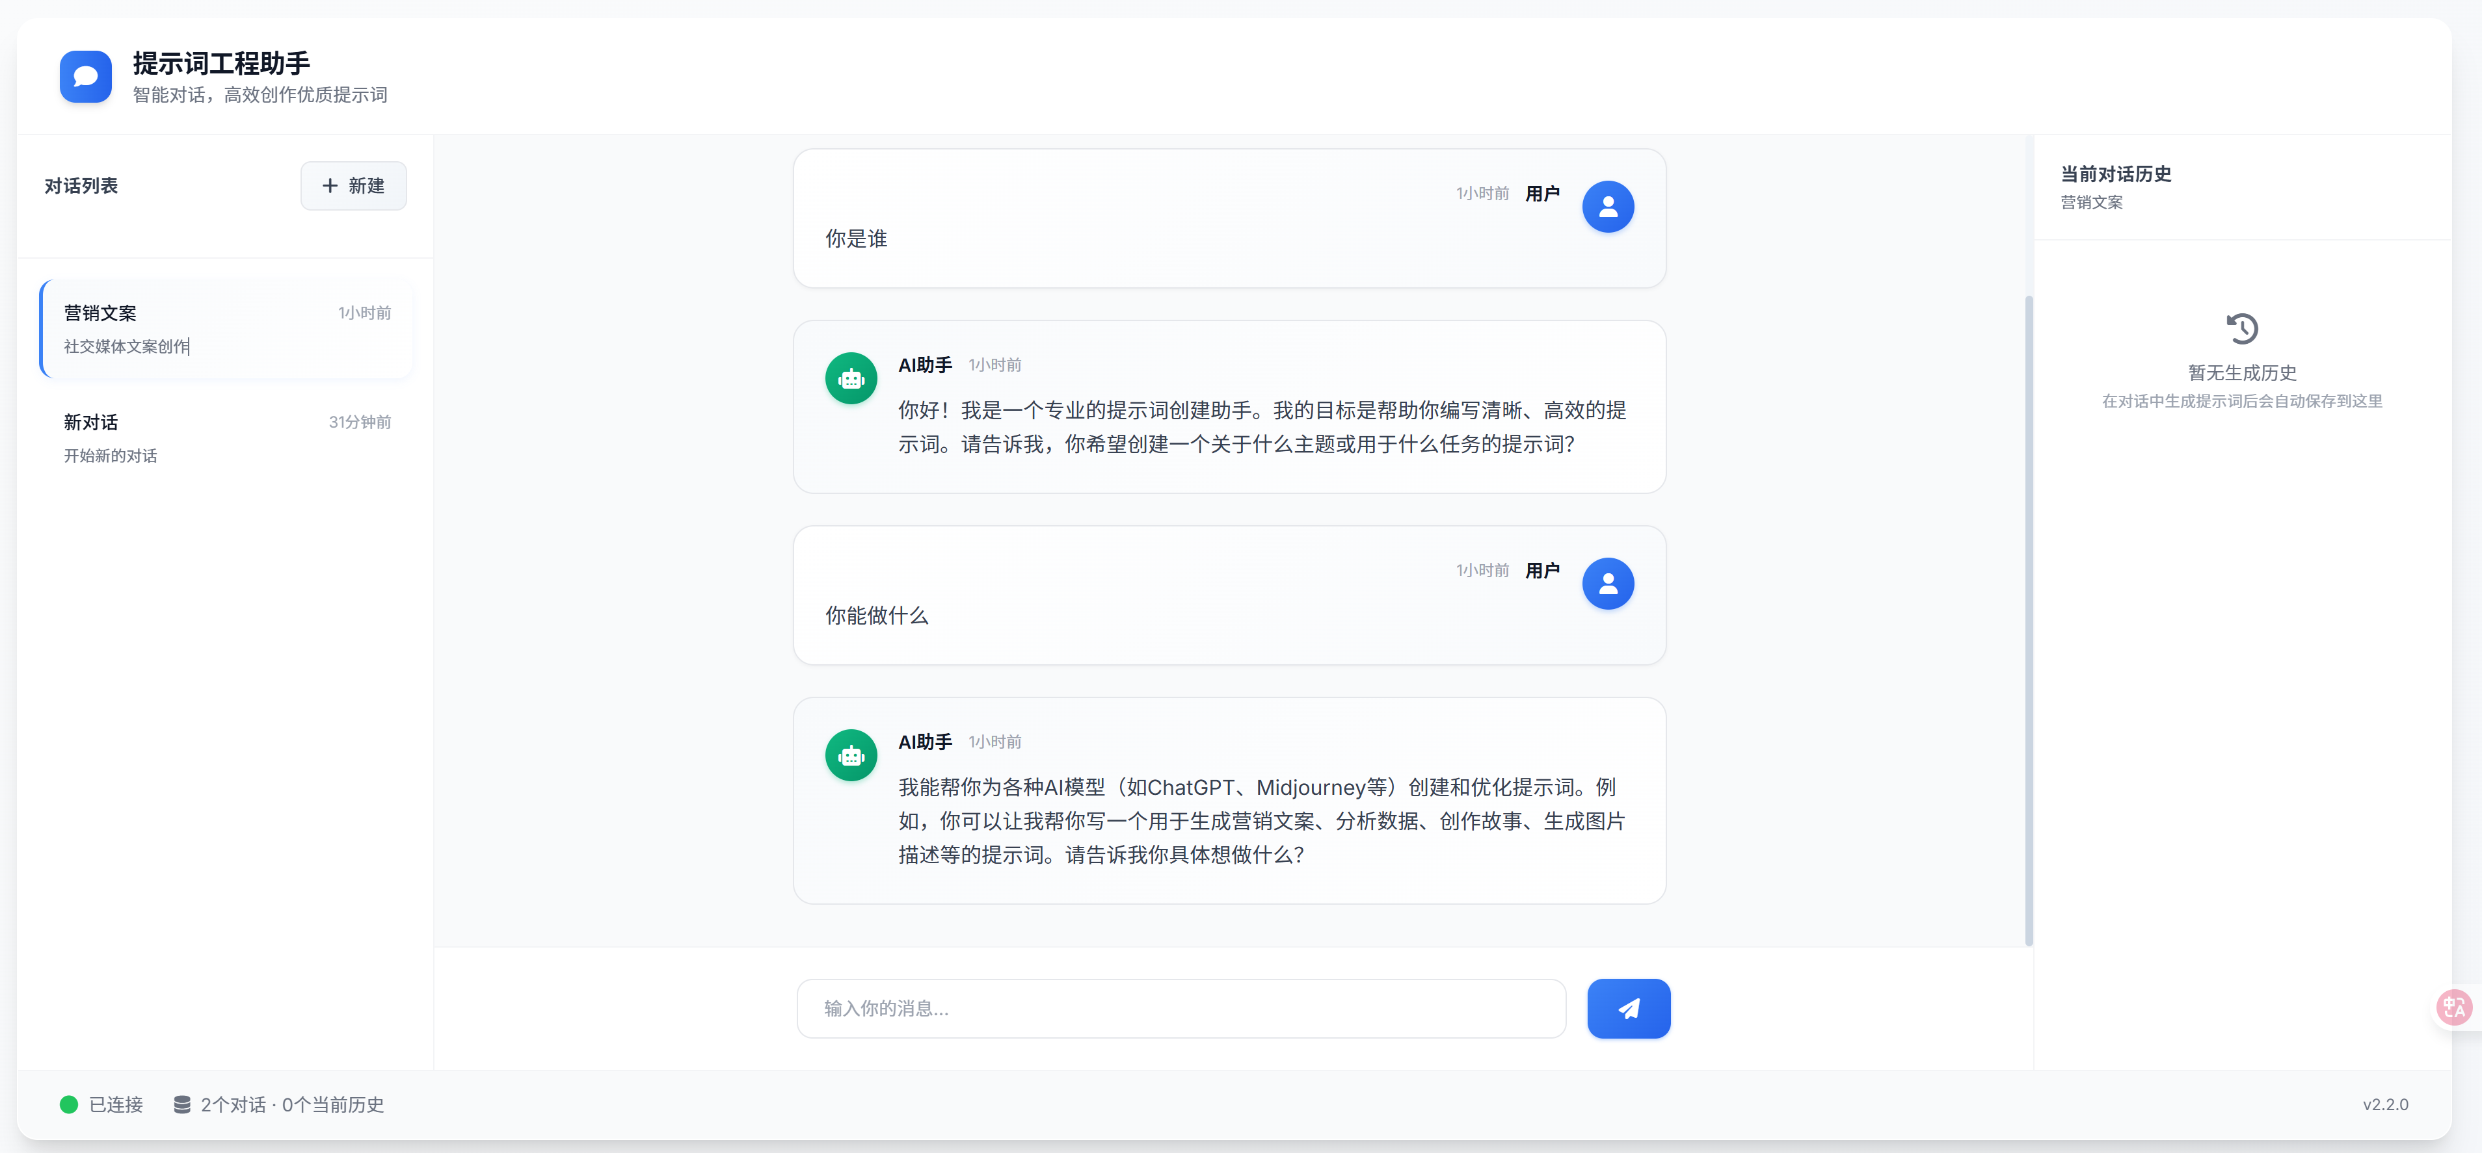Click the 社交媒体文案创作 subtitle
This screenshot has height=1153, width=2482.
pyautogui.click(x=126, y=346)
